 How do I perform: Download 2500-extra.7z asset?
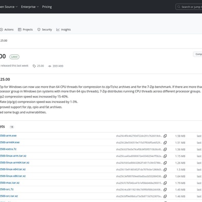[x=8, y=149]
